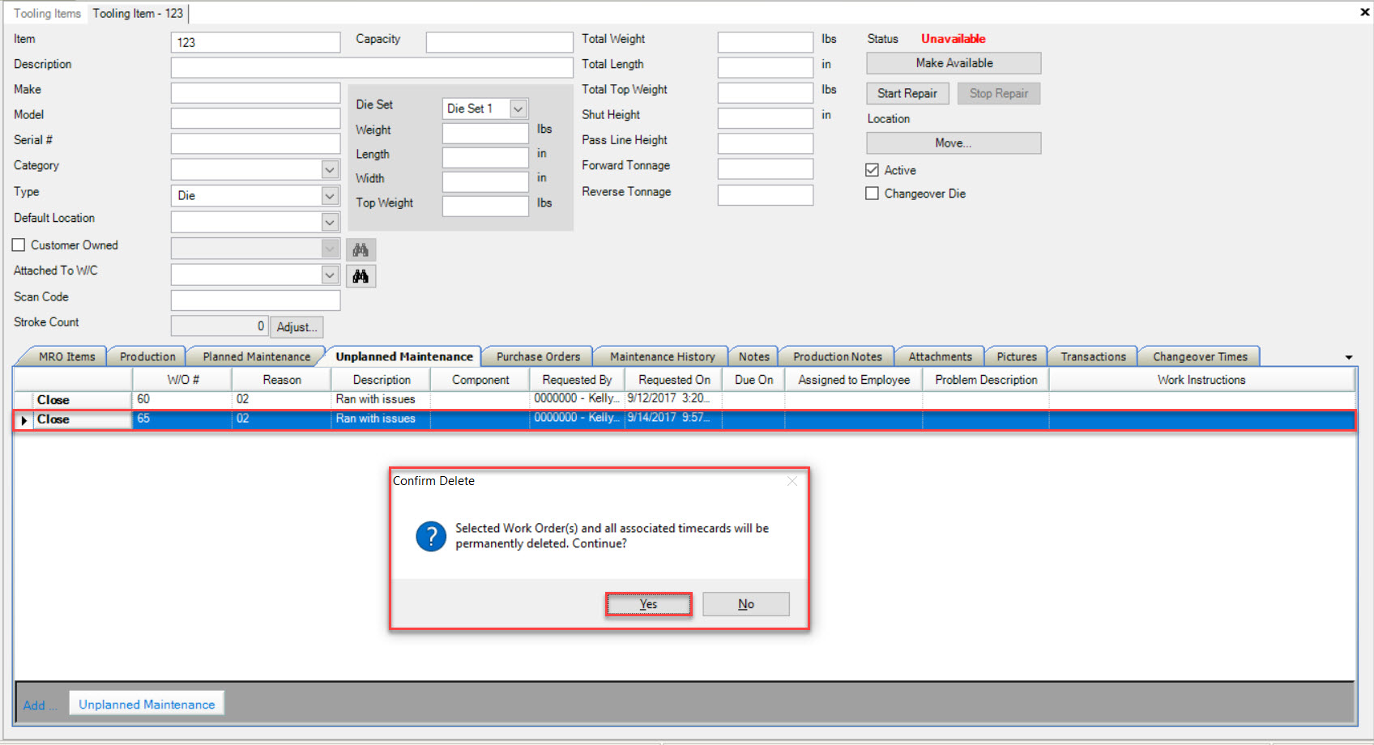
Task: Close the tooling item window with X
Action: pos(1364,12)
